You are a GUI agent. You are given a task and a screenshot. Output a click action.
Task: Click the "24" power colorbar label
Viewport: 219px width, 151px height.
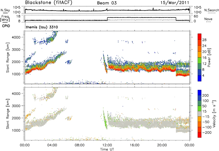click(204, 46)
